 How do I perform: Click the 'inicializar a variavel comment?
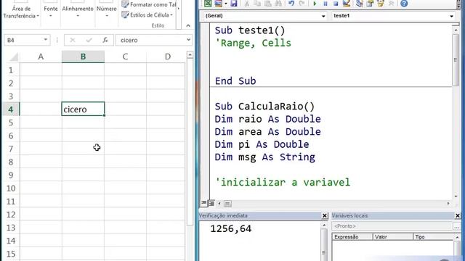(283, 182)
